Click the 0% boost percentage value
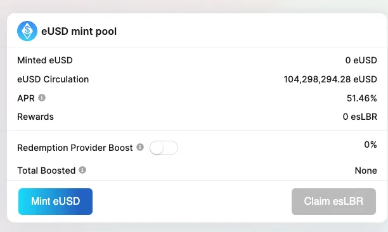Viewport: 388px width, 232px height. [x=370, y=145]
